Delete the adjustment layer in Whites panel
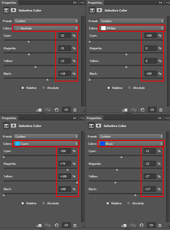The height and width of the screenshot is (230, 170). pyautogui.click(x=160, y=110)
